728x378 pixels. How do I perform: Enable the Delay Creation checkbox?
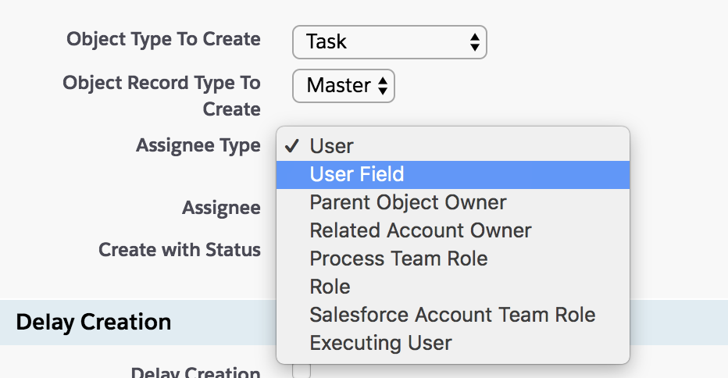tap(302, 372)
